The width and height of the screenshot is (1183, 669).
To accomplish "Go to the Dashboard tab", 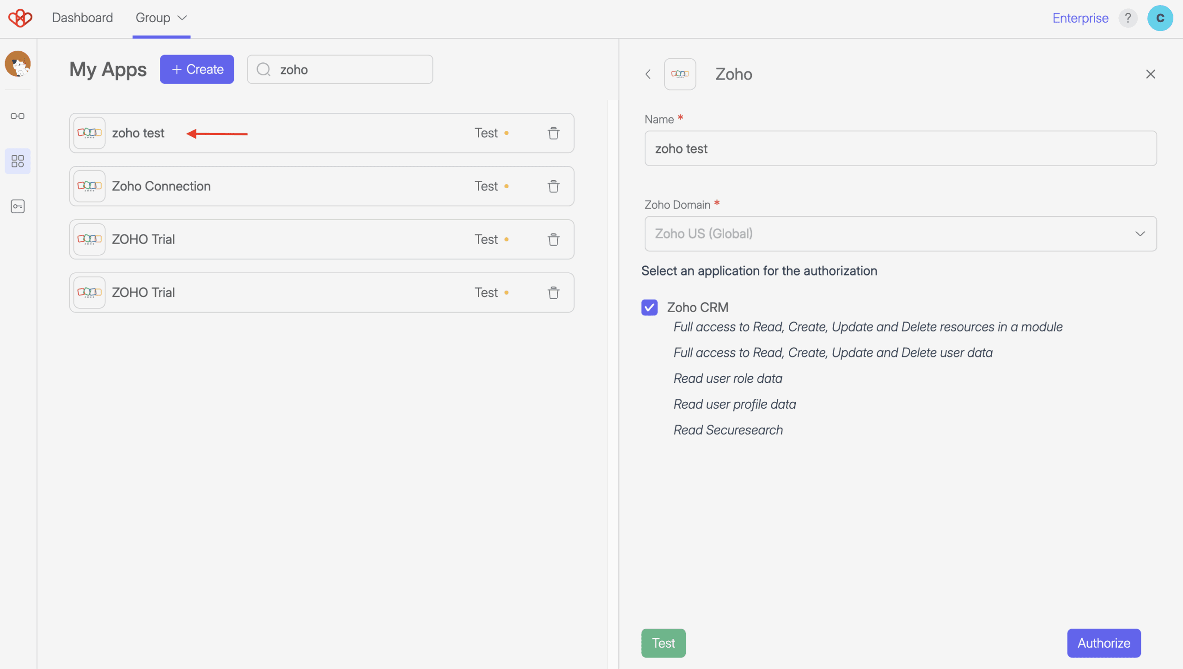I will 82,18.
